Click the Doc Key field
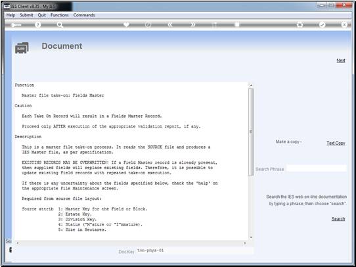The width and height of the screenshot is (356, 267). click(195, 251)
